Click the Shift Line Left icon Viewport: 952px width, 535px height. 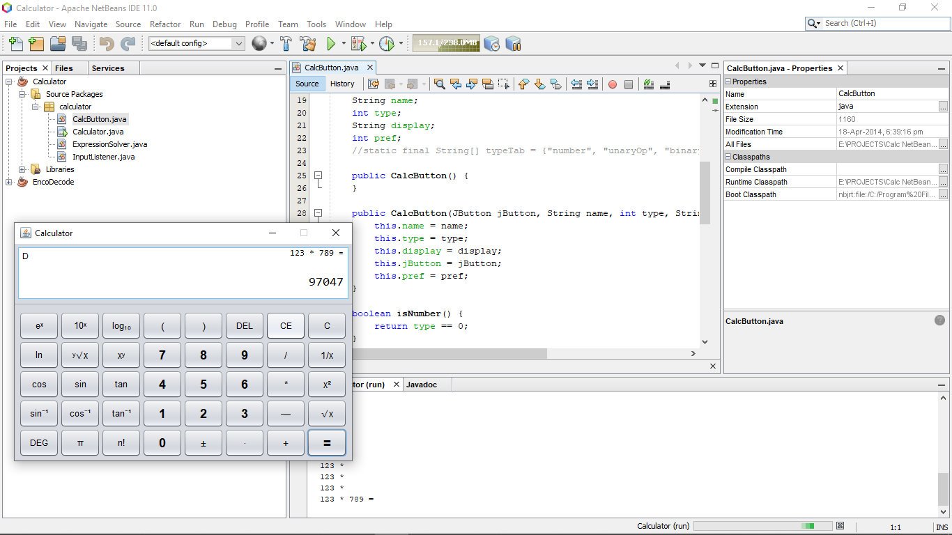[576, 84]
